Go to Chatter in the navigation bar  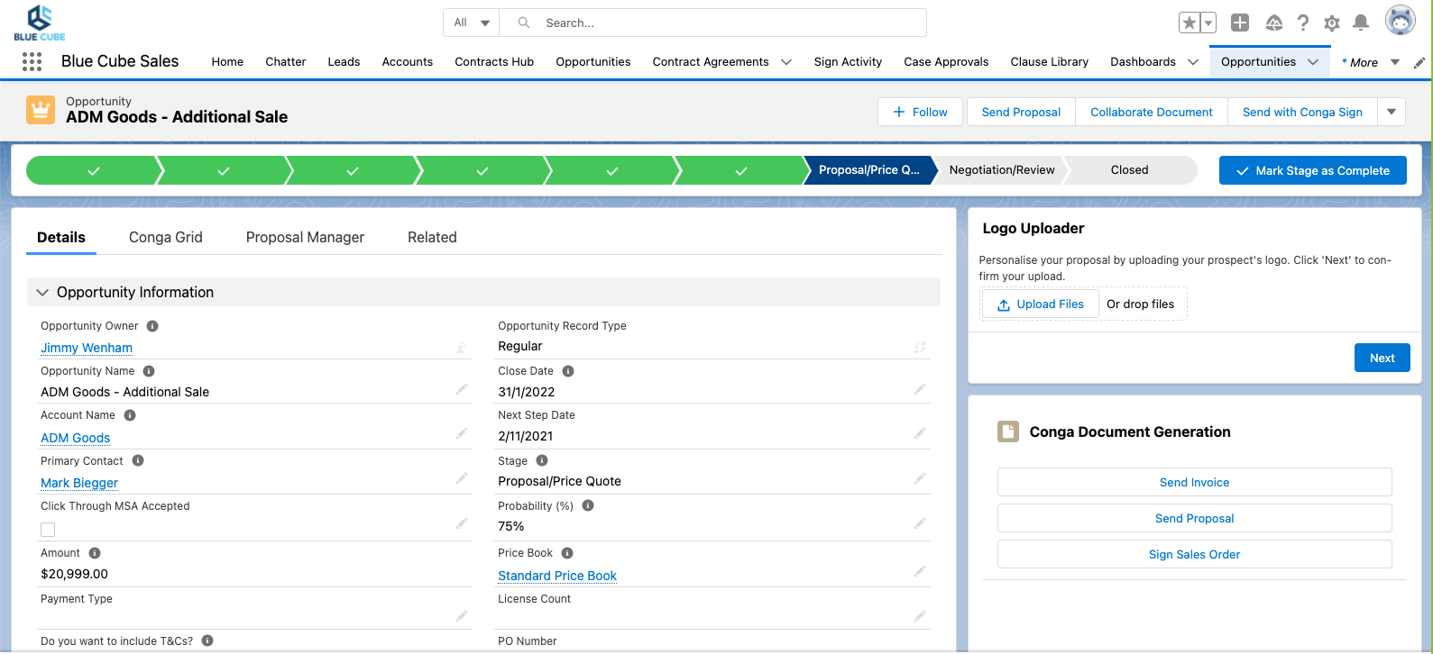[x=286, y=61]
